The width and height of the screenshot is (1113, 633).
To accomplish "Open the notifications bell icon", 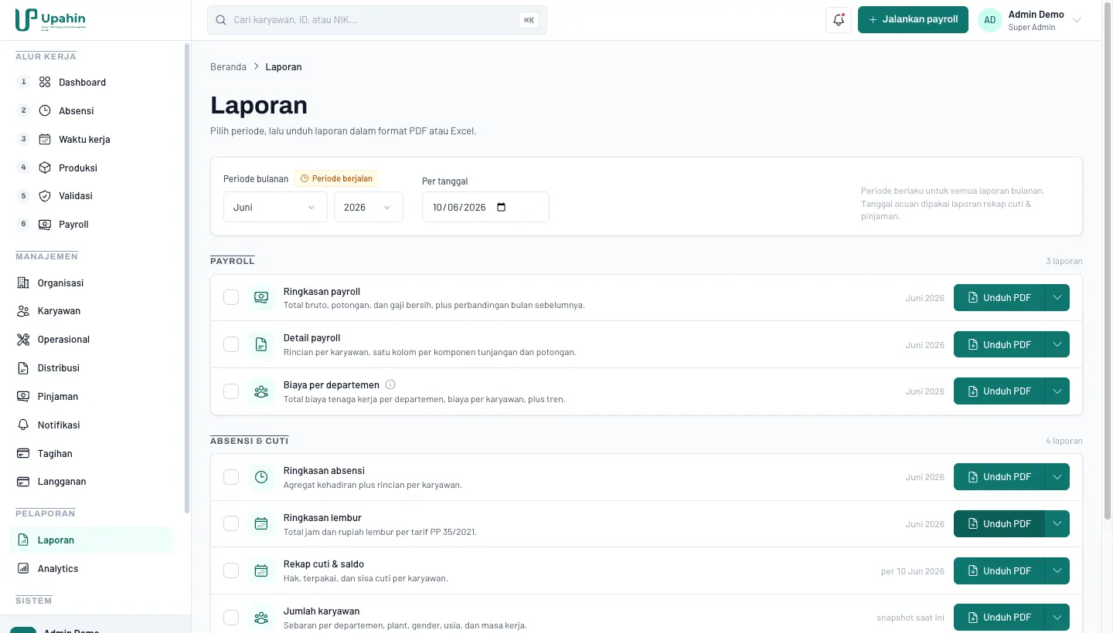I will point(839,20).
